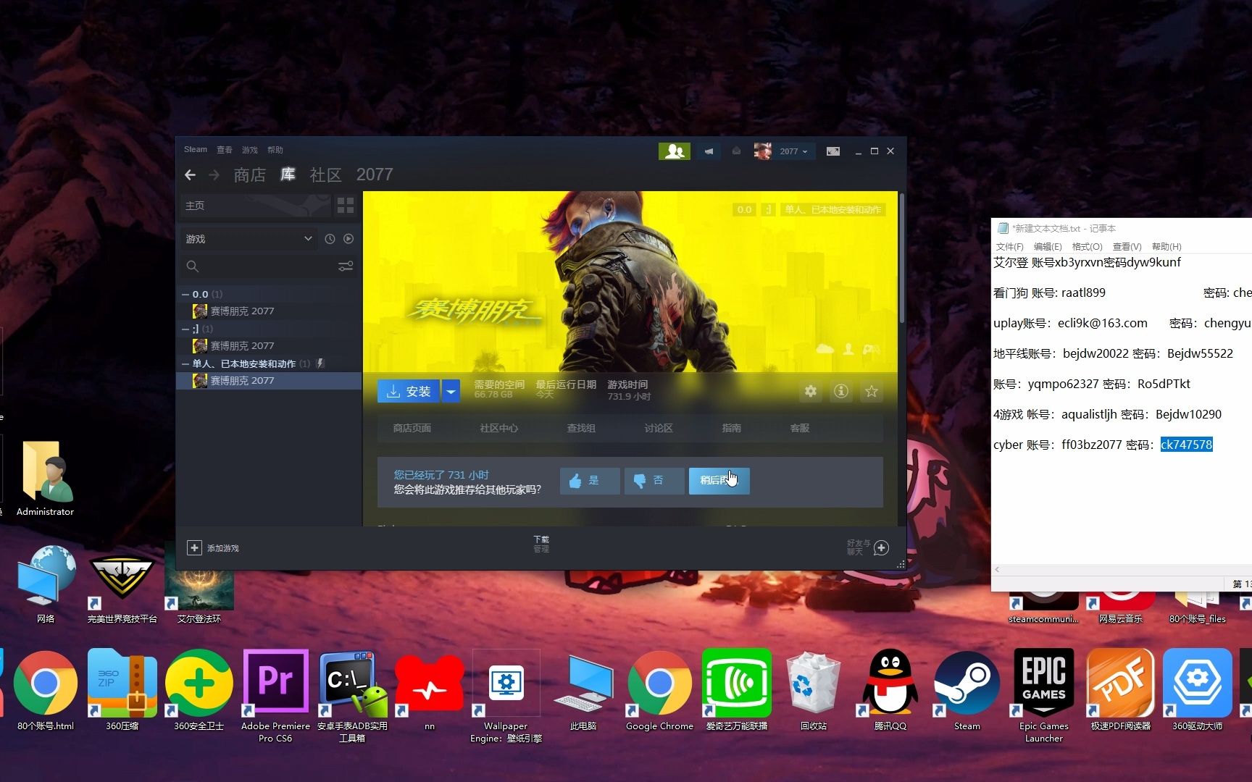Open the 查找组 tab
Viewport: 1252px width, 782px height.
tap(581, 429)
